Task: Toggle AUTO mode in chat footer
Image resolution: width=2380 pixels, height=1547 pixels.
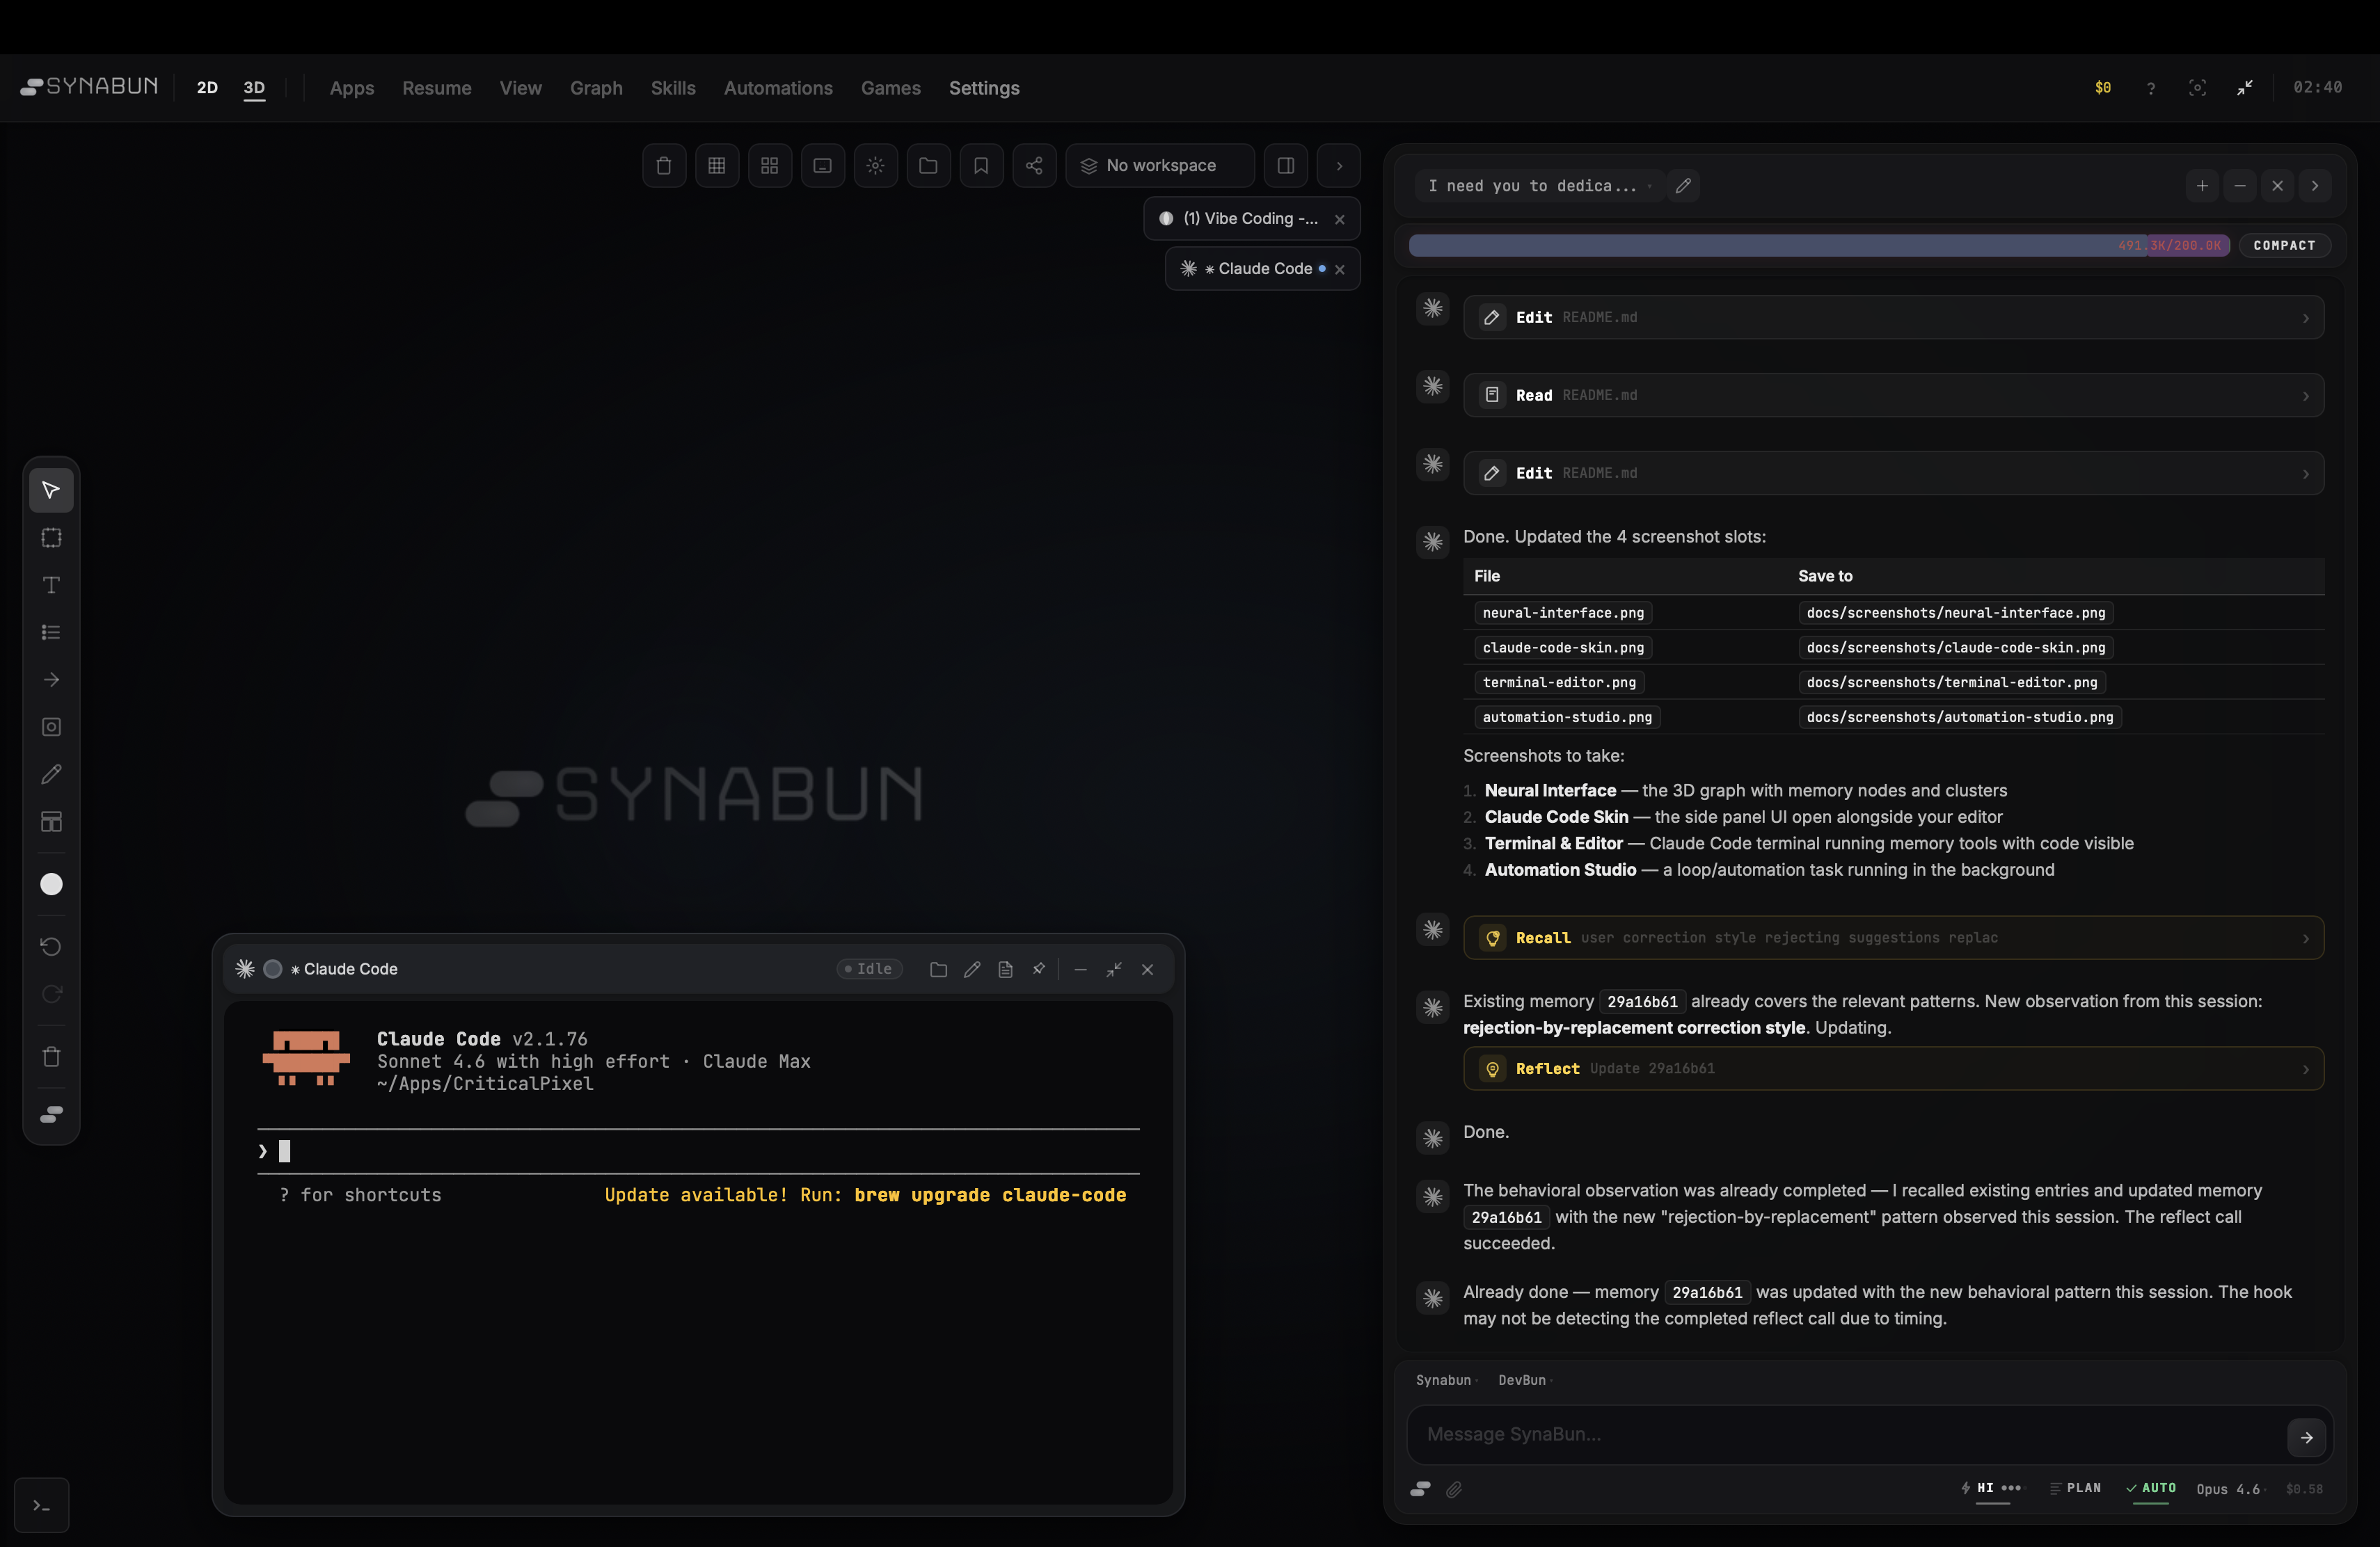Action: tap(2151, 1488)
